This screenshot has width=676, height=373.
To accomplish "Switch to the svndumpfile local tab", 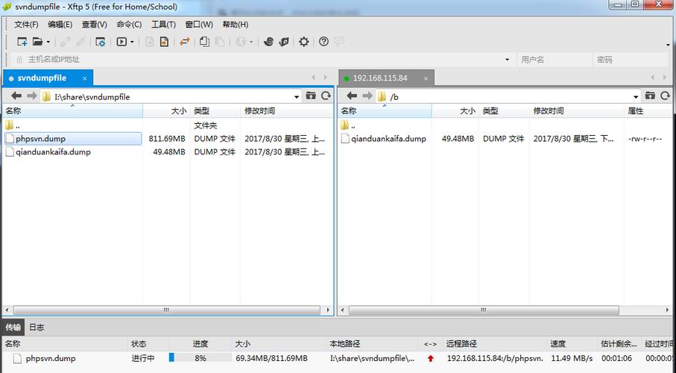I will [42, 78].
